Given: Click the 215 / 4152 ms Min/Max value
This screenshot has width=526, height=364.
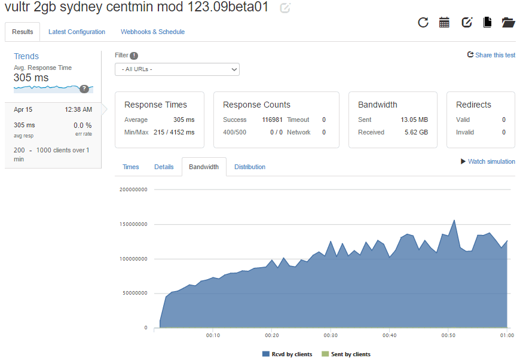Looking at the screenshot, I should point(174,132).
